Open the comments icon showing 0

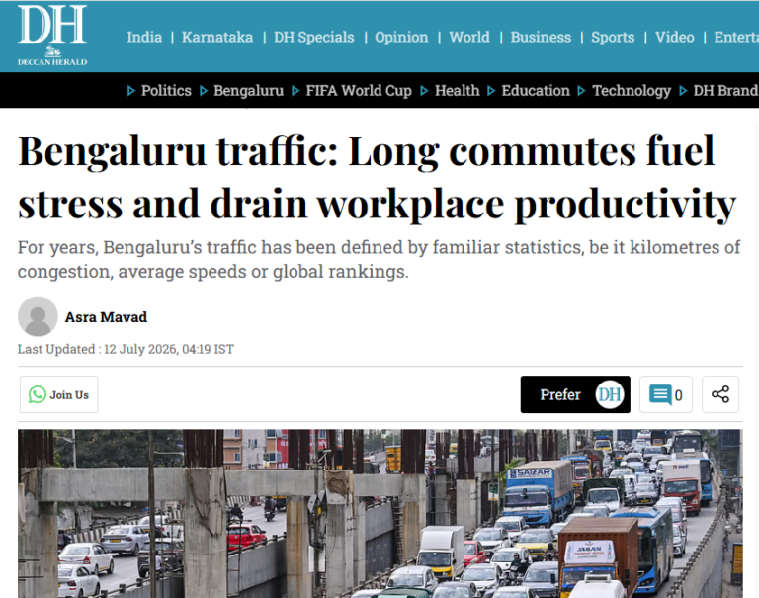tap(665, 394)
